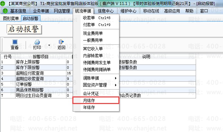Select the 启动报警 tab
Image resolution: width=223 pixels, height=132 pixels.
click(x=31, y=18)
